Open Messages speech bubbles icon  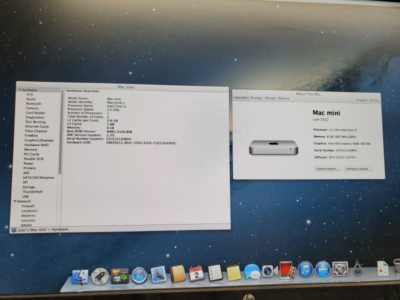tap(252, 271)
